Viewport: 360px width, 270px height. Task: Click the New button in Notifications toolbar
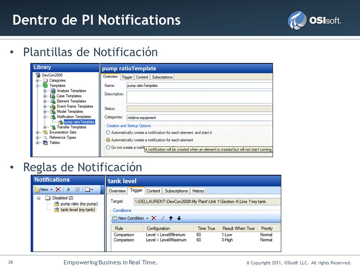(x=42, y=189)
